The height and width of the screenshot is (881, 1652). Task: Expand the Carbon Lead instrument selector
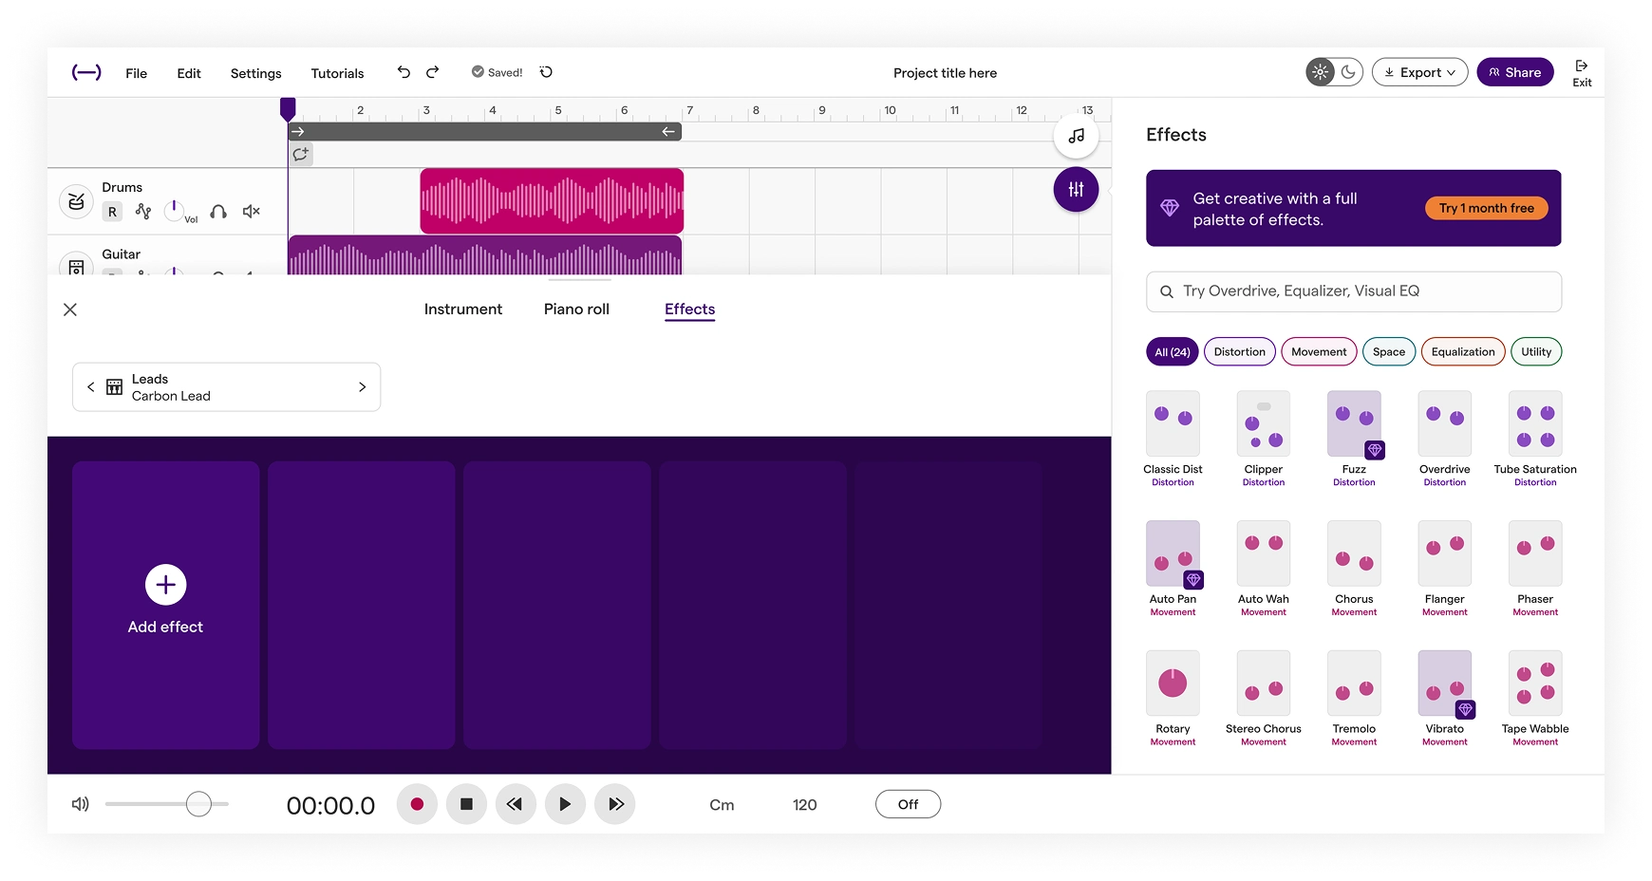point(361,386)
